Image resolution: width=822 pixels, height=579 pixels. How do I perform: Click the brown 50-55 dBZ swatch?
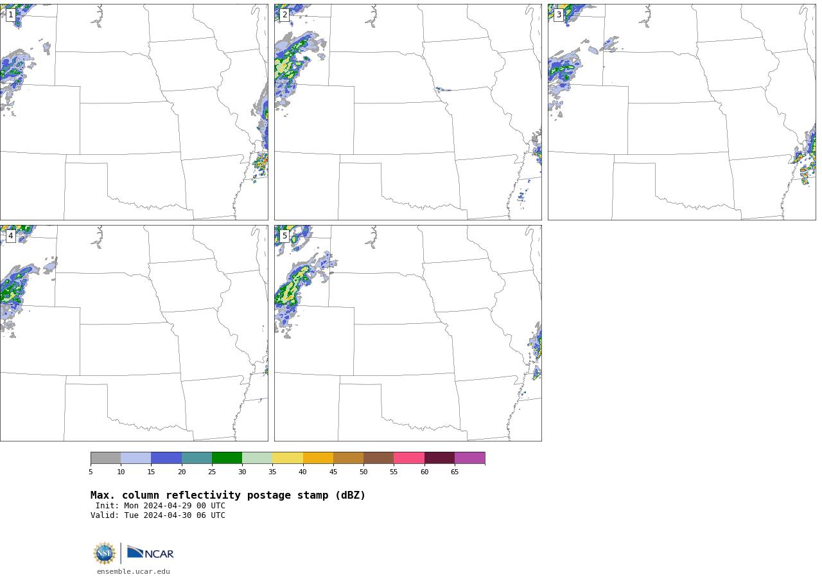point(379,458)
